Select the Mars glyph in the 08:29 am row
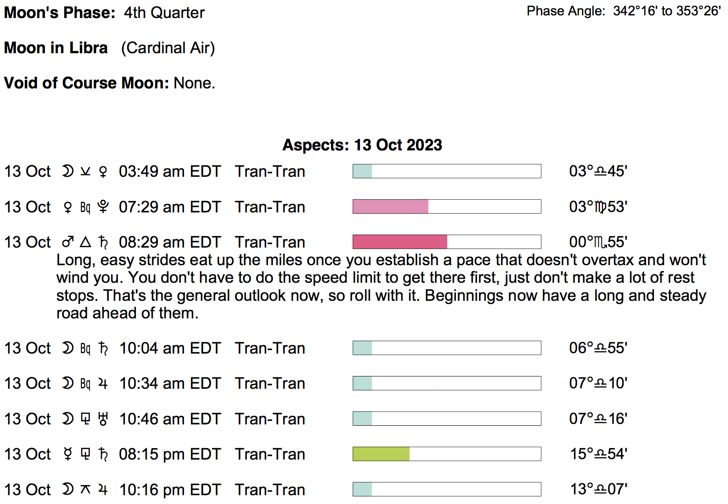The height and width of the screenshot is (504, 728). 67,242
